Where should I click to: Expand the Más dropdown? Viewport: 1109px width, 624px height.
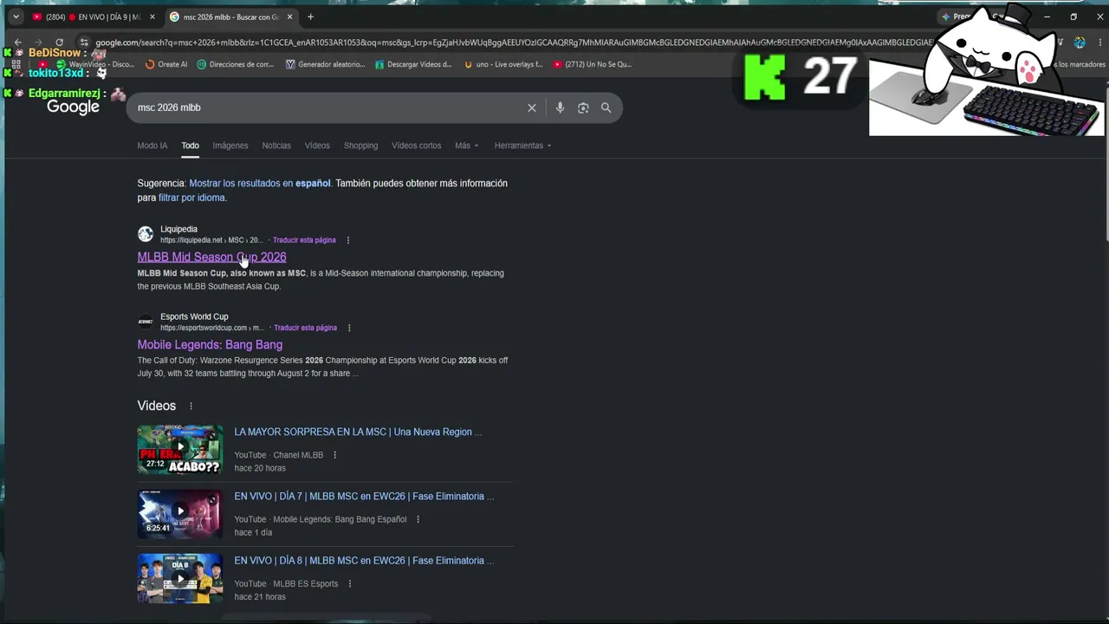[466, 146]
